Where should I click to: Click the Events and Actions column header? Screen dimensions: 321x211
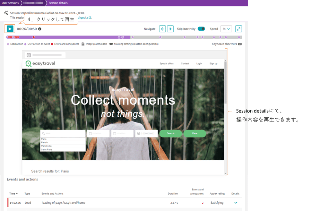tap(52, 194)
